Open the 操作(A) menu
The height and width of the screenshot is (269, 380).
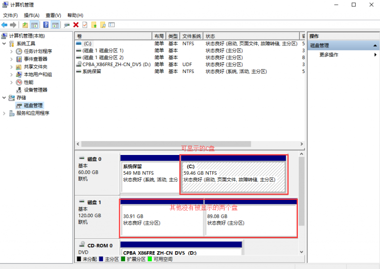[x=31, y=15]
